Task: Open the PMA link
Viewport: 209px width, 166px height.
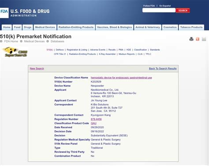Action: (x=121, y=50)
